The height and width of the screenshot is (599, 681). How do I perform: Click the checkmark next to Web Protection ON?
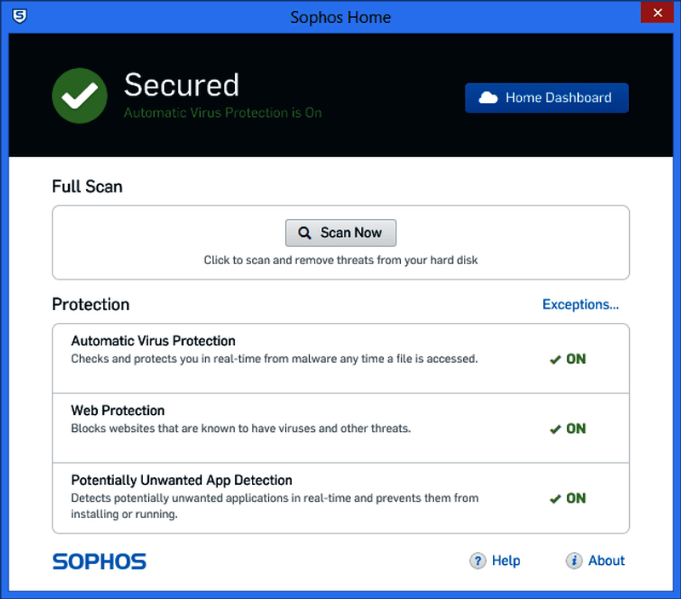tap(555, 429)
